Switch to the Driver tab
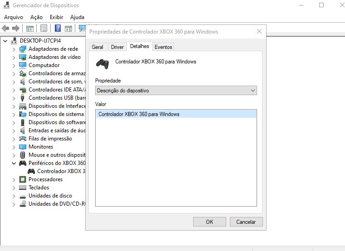 pos(117,47)
